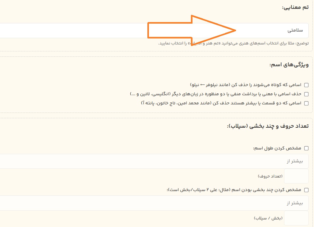Check the remove two-part names (محمد امین) box
This screenshot has height=227, width=314.
(x=306, y=103)
